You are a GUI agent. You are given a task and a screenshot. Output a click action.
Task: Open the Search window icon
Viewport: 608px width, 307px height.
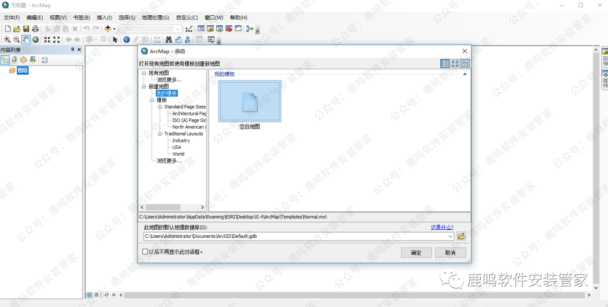tap(220, 29)
